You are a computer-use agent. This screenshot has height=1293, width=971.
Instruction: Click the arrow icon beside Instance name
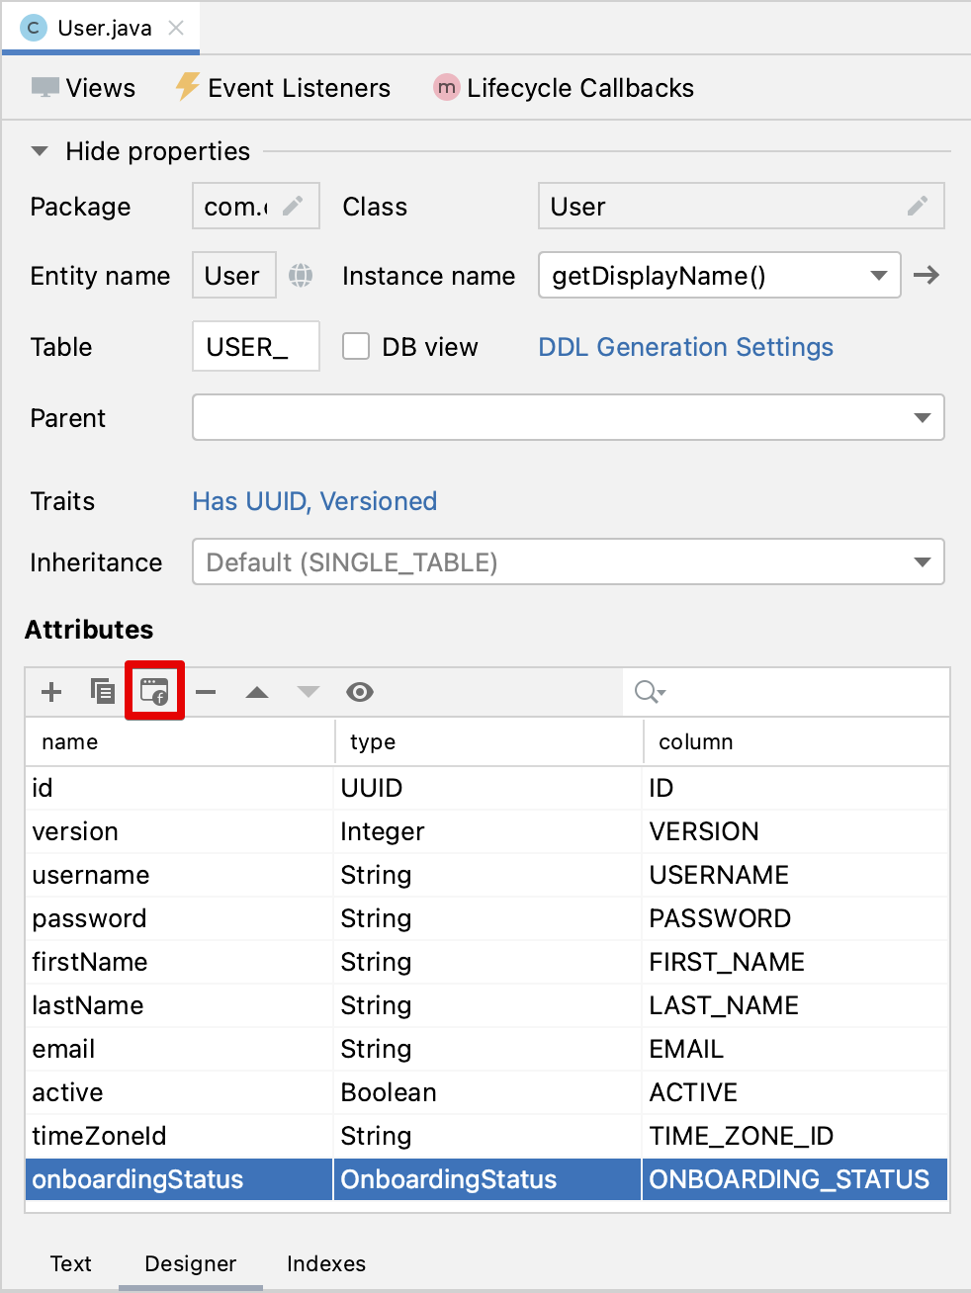927,275
